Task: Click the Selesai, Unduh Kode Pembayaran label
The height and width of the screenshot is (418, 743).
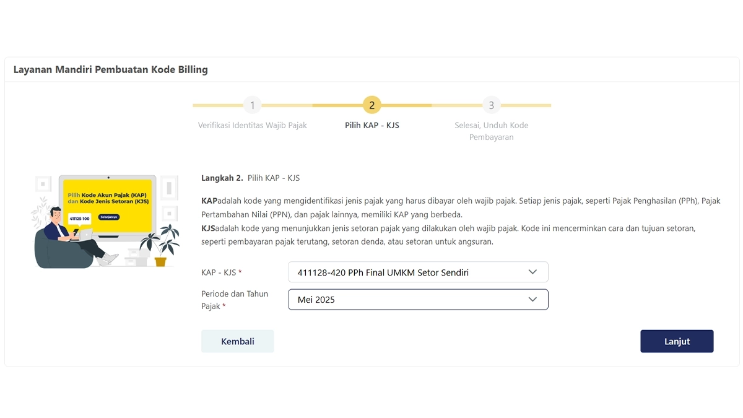Action: point(492,131)
